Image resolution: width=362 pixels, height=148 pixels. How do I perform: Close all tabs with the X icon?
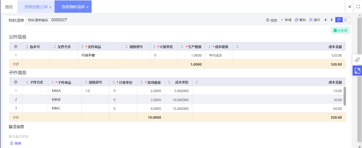tap(350, 7)
